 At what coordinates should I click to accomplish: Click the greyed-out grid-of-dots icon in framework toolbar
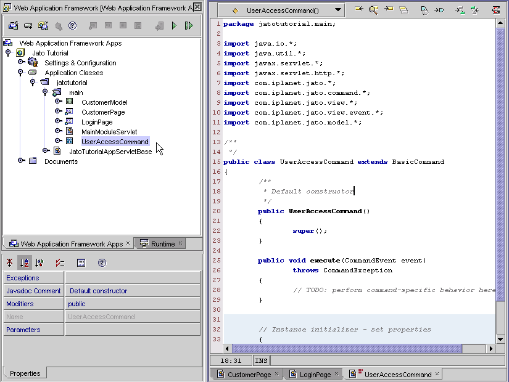(x=123, y=26)
